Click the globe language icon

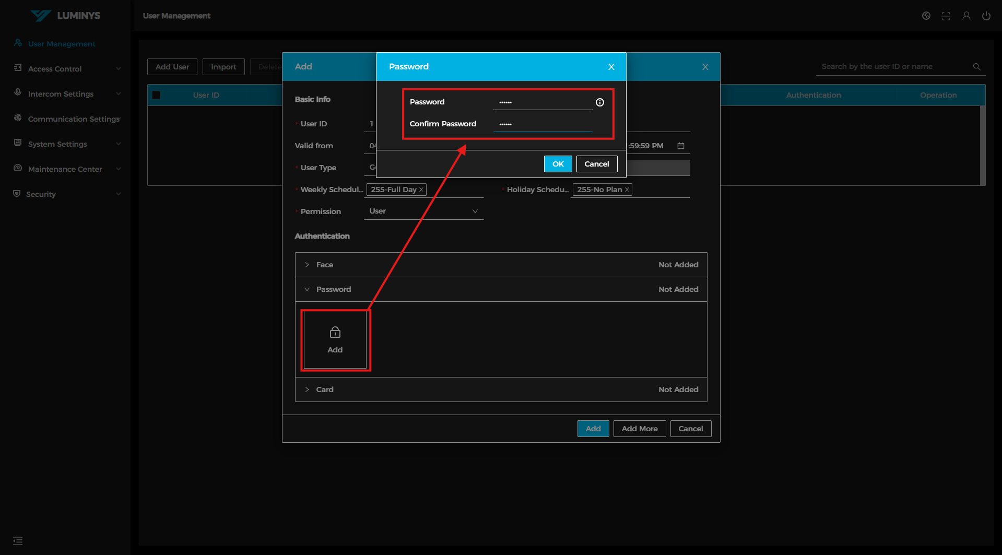(926, 16)
